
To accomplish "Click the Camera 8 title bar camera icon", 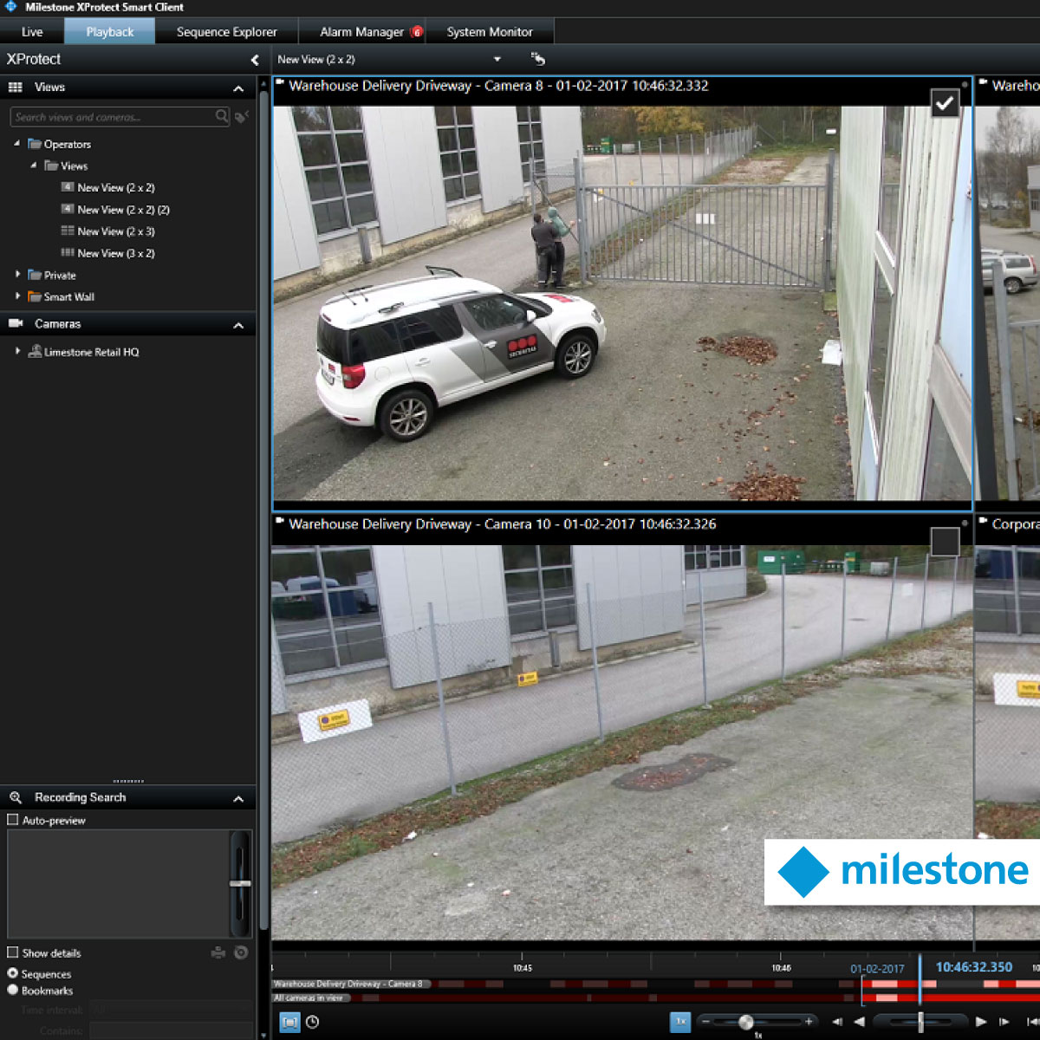I will 280,83.
